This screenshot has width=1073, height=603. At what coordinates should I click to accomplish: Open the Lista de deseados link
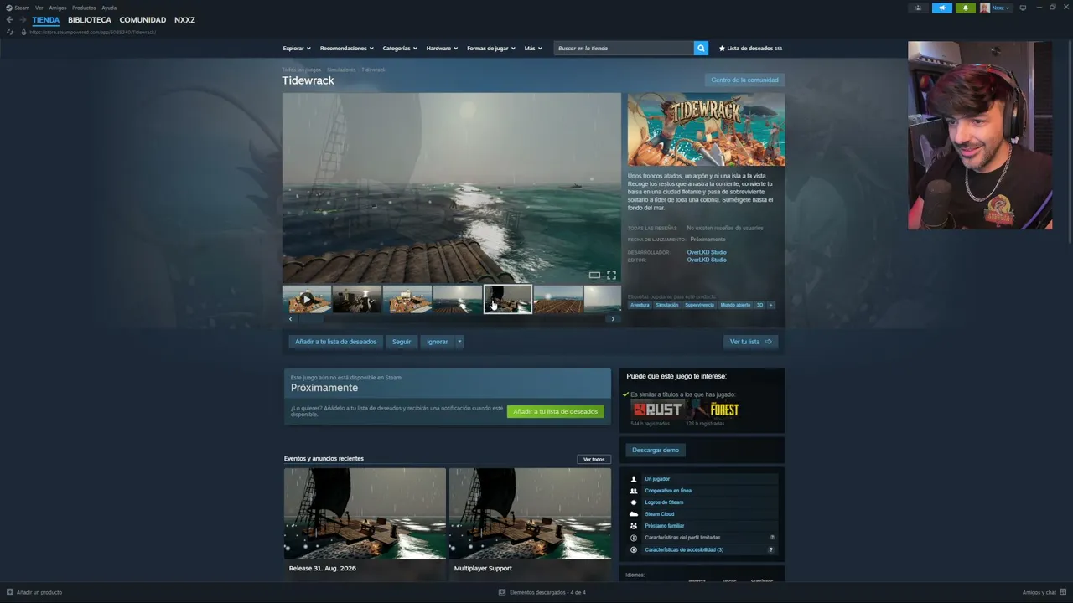750,49
